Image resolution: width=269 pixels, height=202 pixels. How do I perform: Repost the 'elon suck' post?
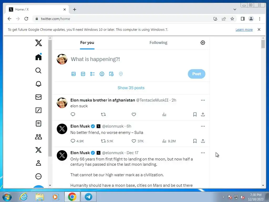click(x=103, y=114)
